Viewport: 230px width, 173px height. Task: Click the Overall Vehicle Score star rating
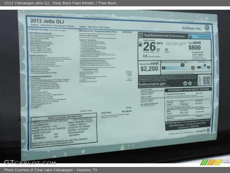(199, 94)
